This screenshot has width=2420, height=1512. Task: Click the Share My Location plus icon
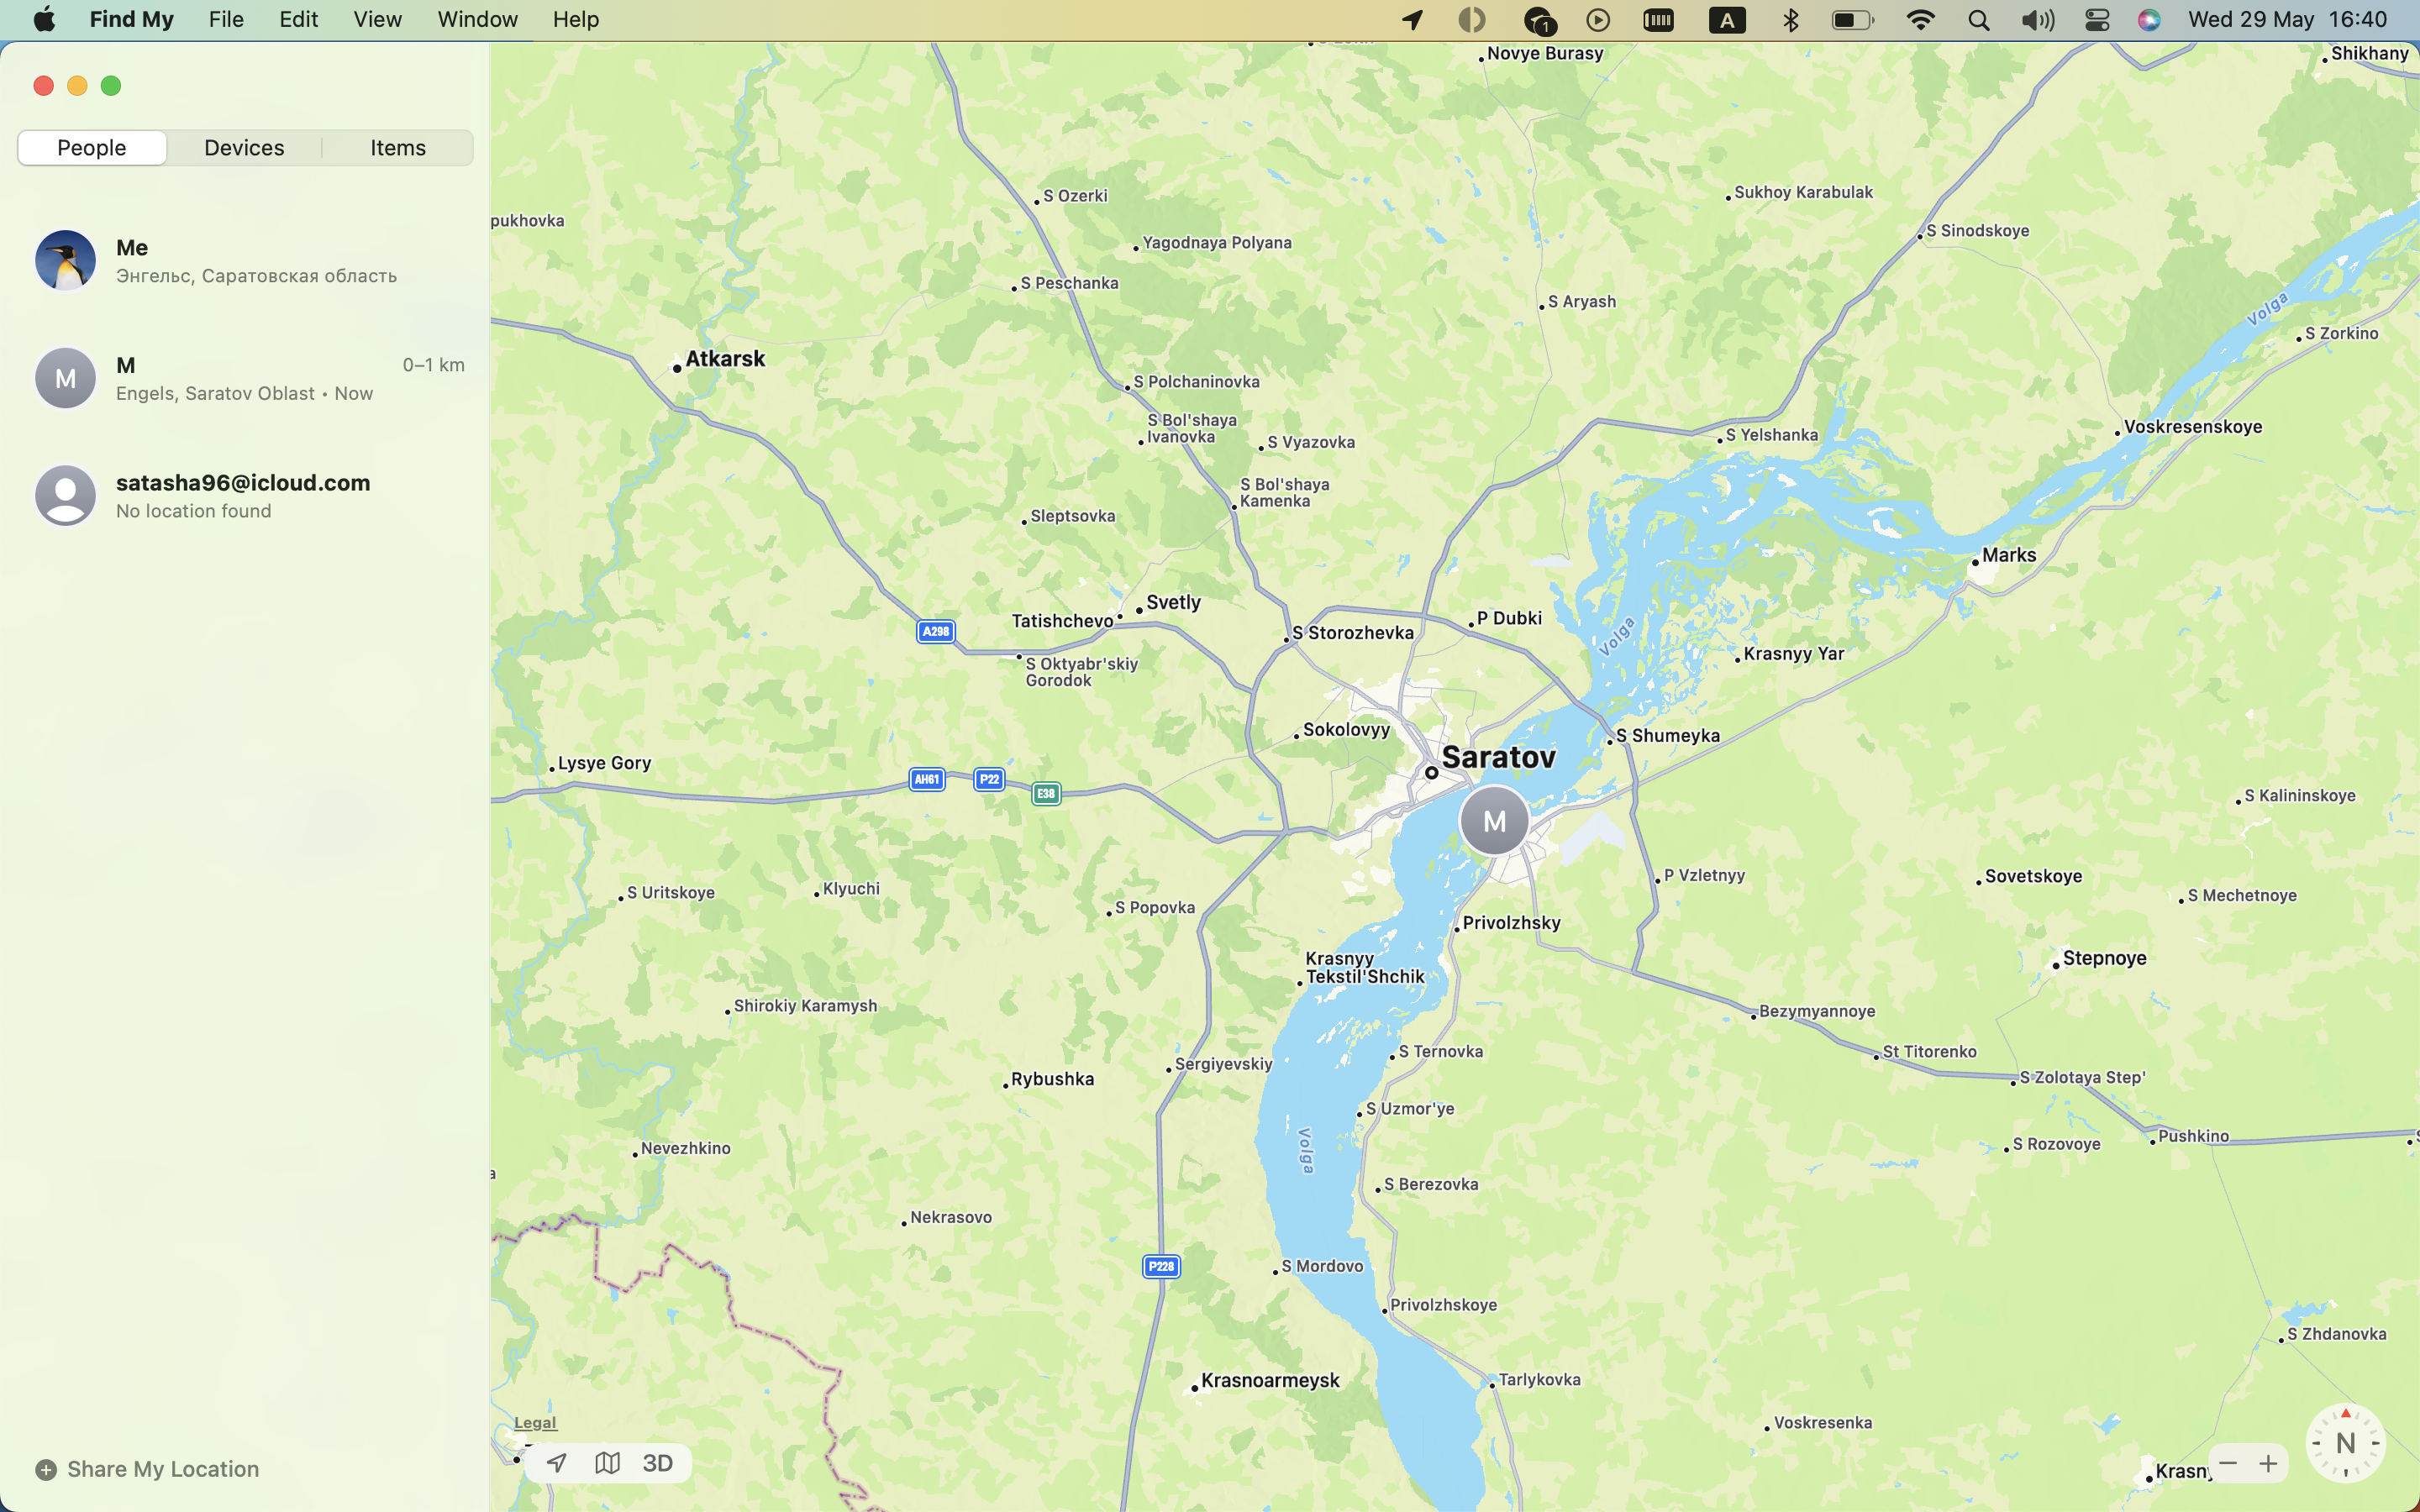click(46, 1469)
